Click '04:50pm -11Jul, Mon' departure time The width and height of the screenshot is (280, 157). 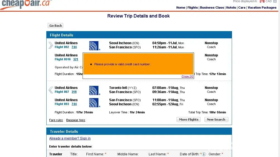168,43
